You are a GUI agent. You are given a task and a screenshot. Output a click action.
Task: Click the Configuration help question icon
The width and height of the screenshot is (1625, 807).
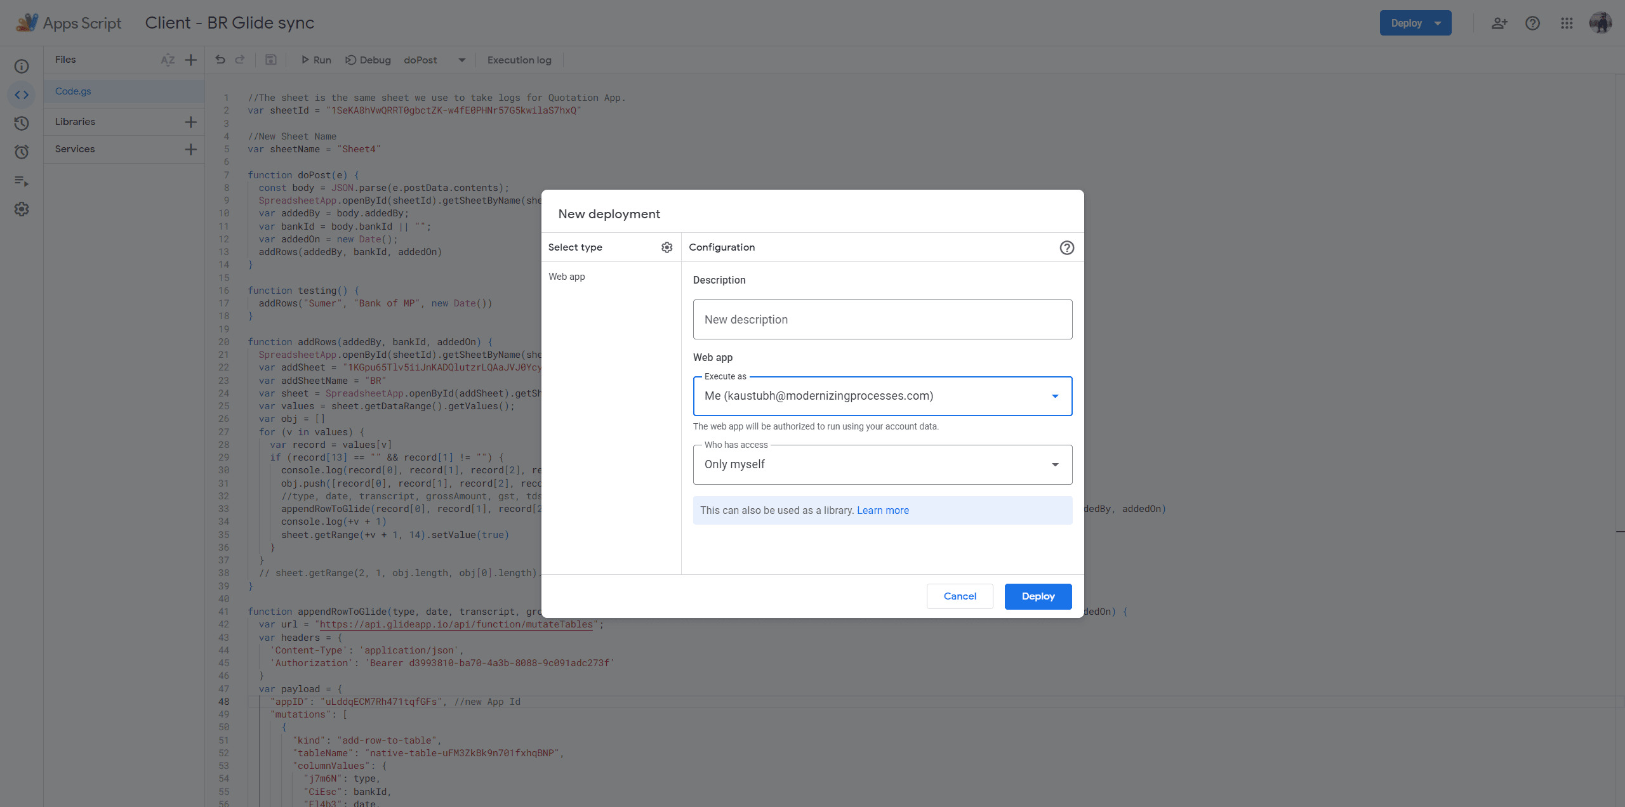[1066, 247]
